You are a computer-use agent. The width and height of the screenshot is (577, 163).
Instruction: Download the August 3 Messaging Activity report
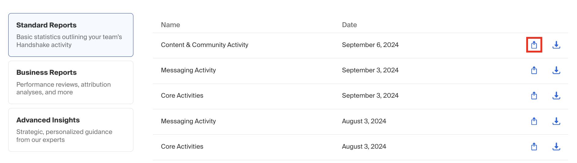pos(556,121)
